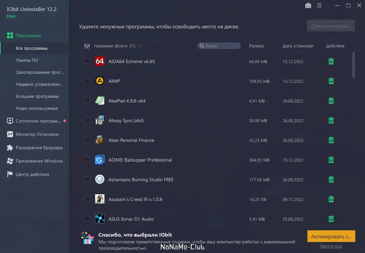This screenshot has width=365, height=253.
Task: Click the Allway Sync app icon
Action: click(100, 120)
